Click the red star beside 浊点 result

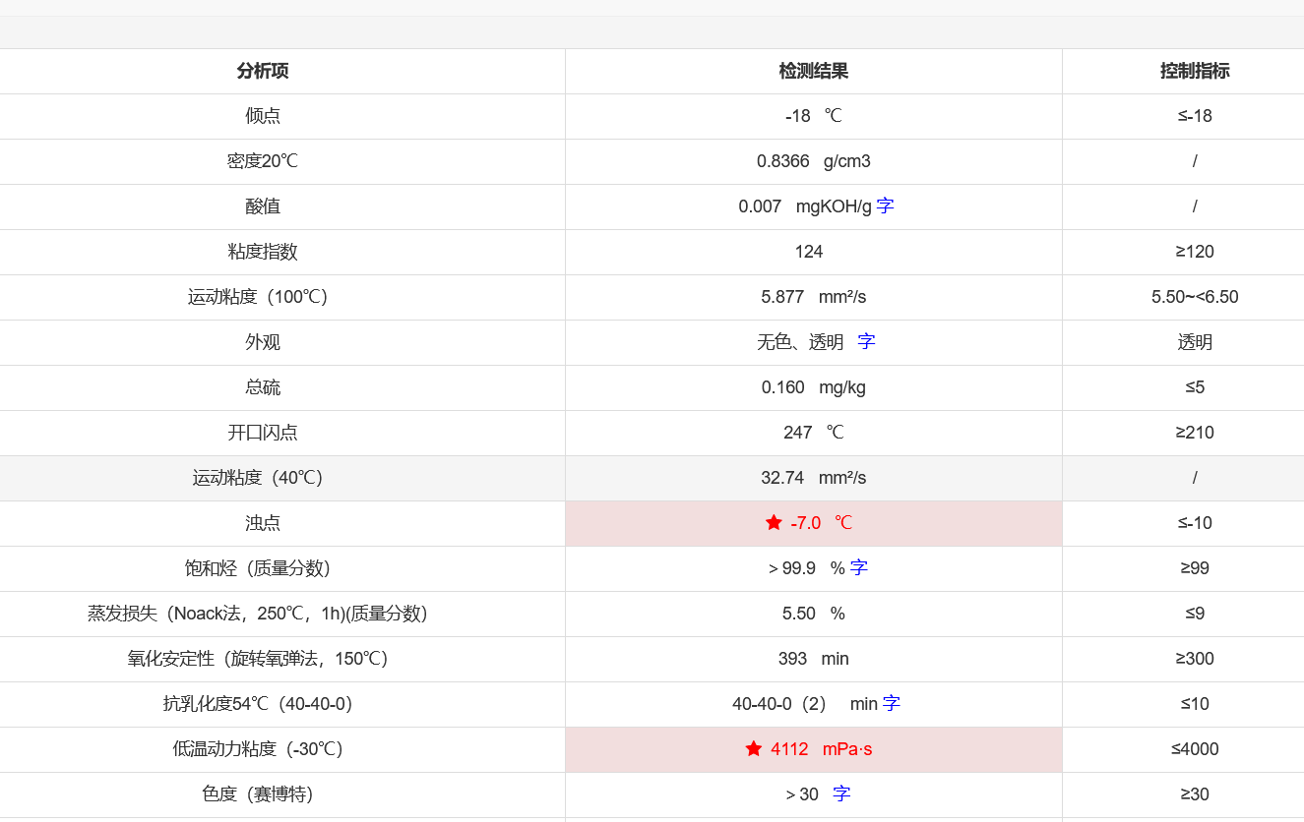click(773, 522)
